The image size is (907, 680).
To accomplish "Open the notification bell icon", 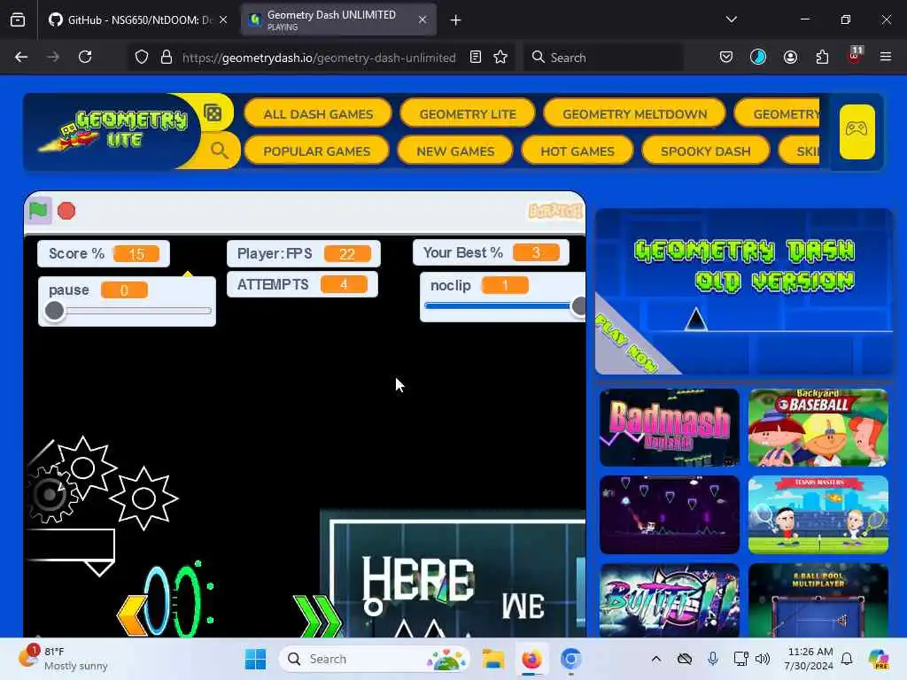I will click(x=847, y=659).
